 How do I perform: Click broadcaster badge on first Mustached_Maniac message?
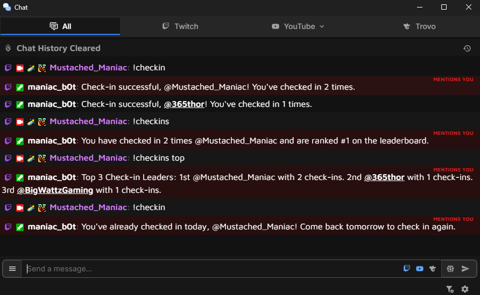pyautogui.click(x=20, y=68)
